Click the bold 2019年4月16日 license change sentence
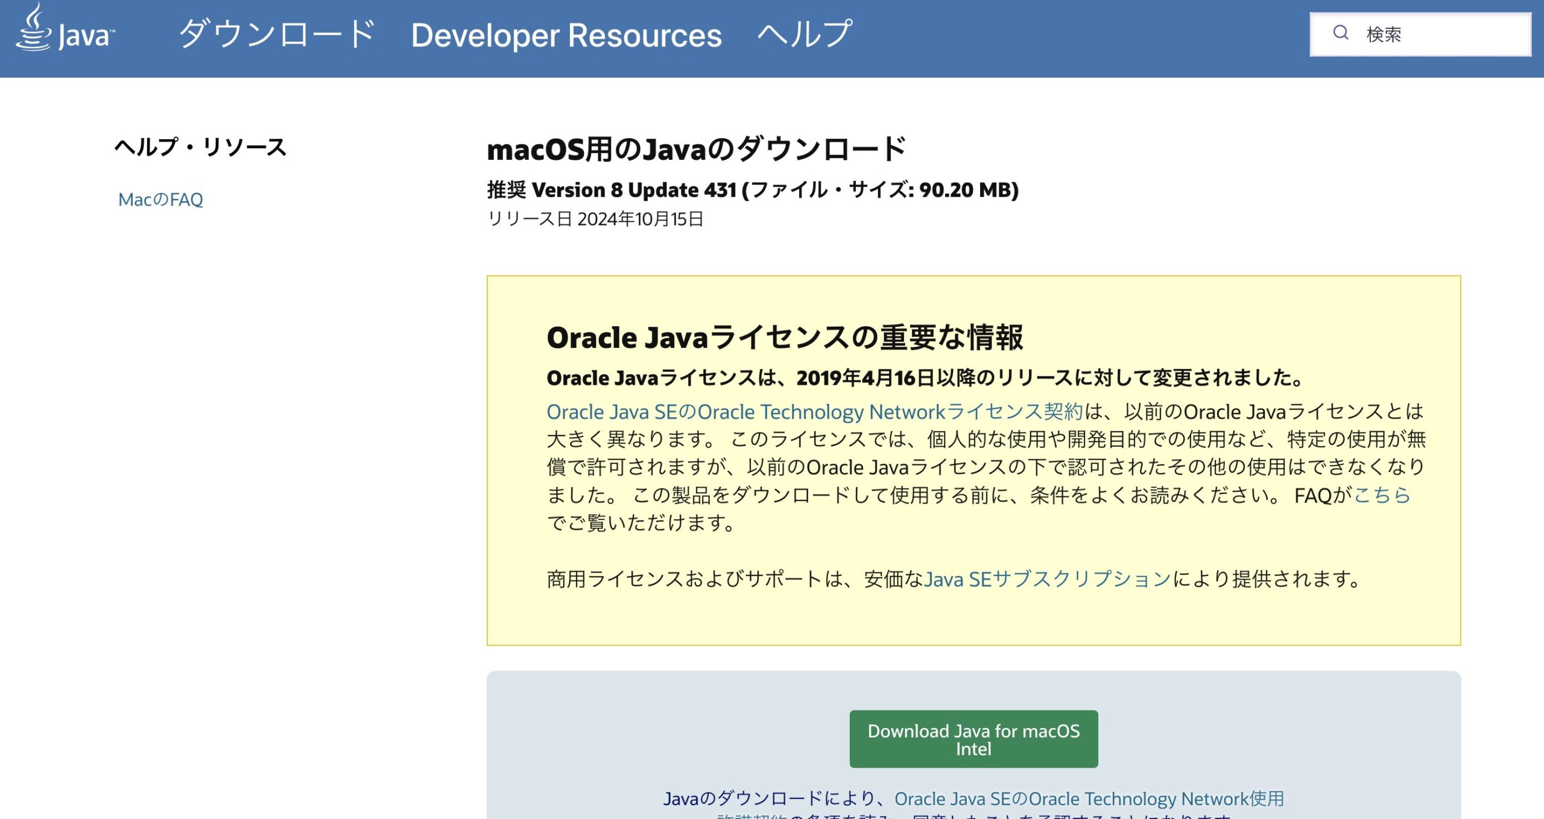 pos(925,378)
